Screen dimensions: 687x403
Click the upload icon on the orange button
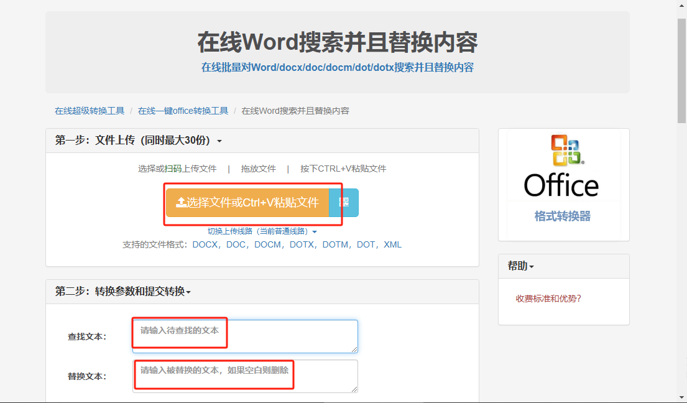pos(182,202)
